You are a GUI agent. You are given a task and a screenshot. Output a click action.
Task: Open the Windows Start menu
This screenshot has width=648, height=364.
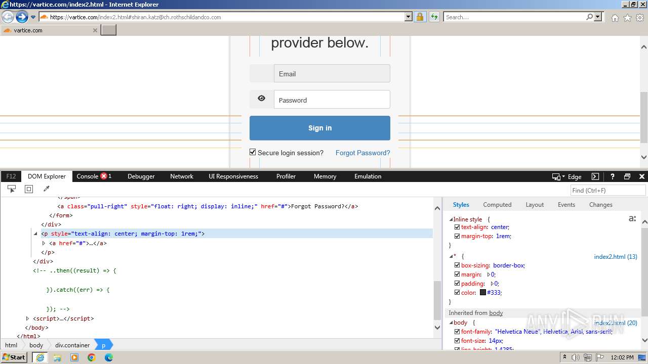pyautogui.click(x=14, y=357)
